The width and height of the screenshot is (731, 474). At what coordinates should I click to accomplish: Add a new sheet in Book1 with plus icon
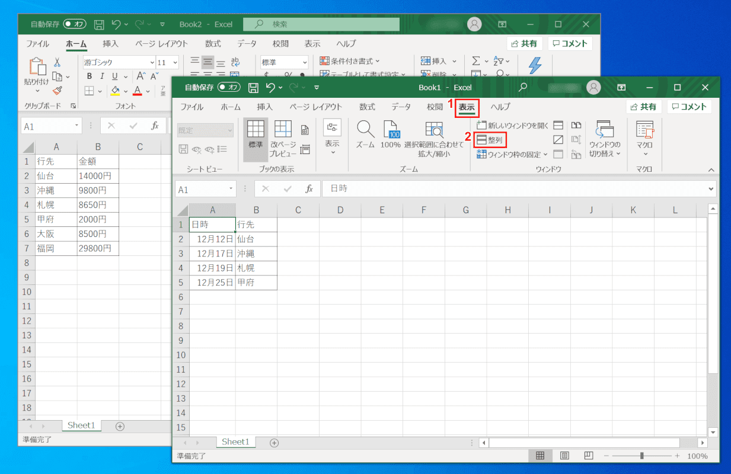tap(274, 443)
